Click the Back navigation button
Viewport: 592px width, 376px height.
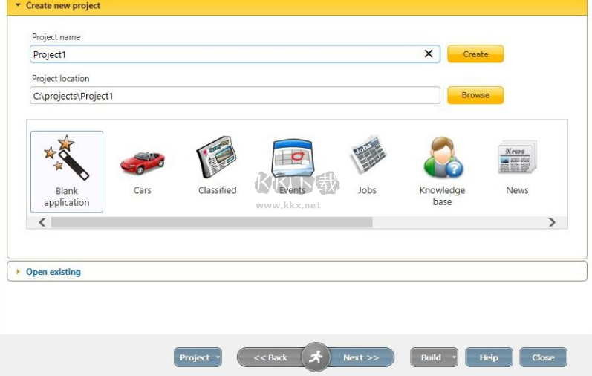point(270,357)
